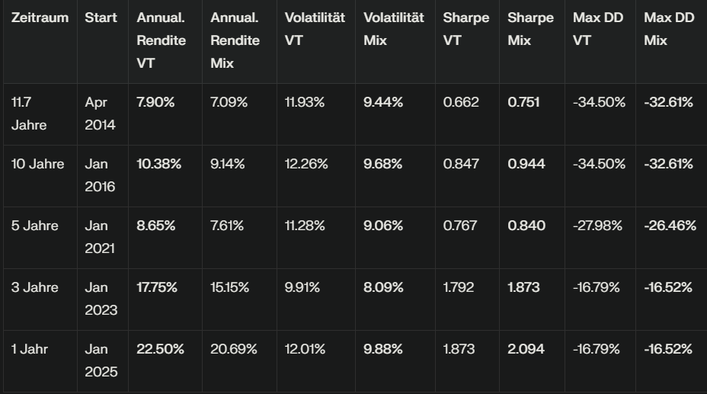The width and height of the screenshot is (707, 394).
Task: Select the Annual. Rendite Mix header
Action: pyautogui.click(x=235, y=40)
